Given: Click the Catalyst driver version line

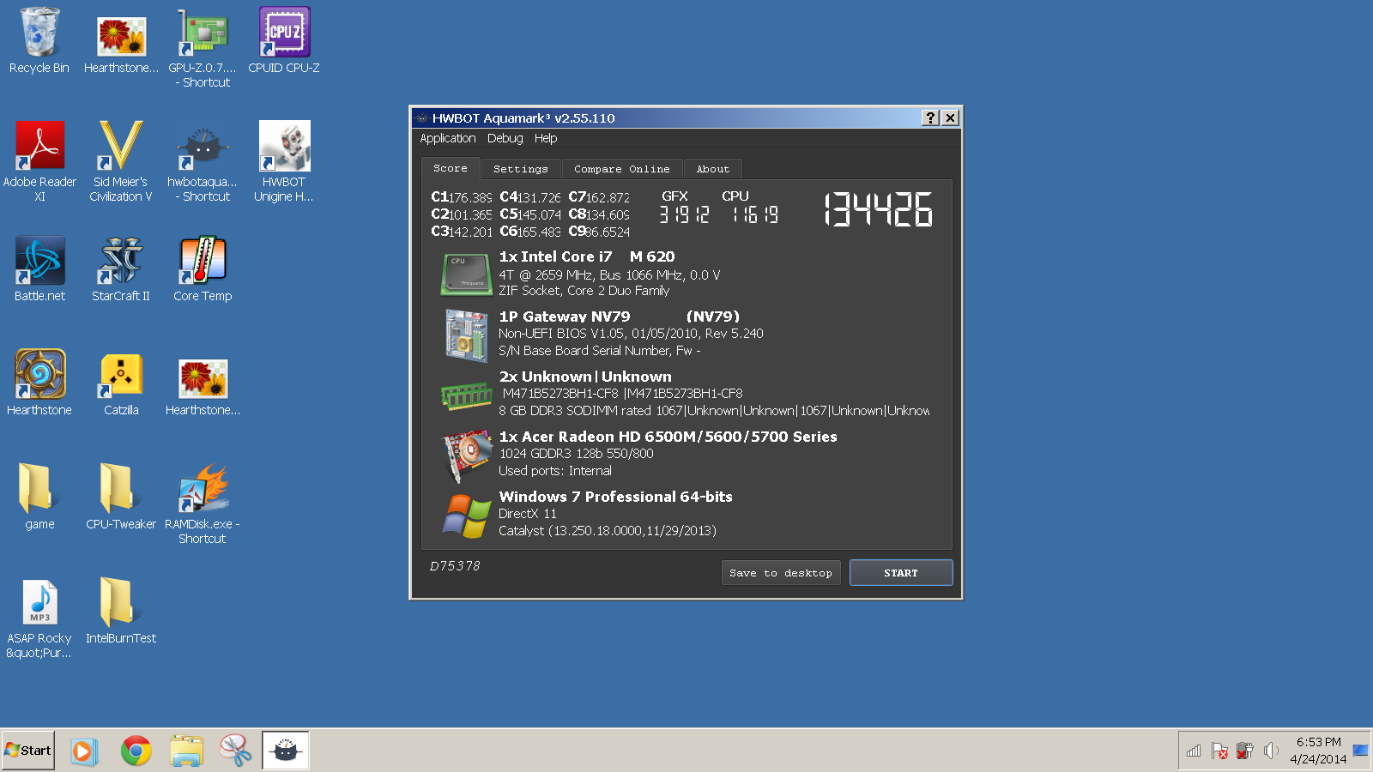Looking at the screenshot, I should point(608,531).
